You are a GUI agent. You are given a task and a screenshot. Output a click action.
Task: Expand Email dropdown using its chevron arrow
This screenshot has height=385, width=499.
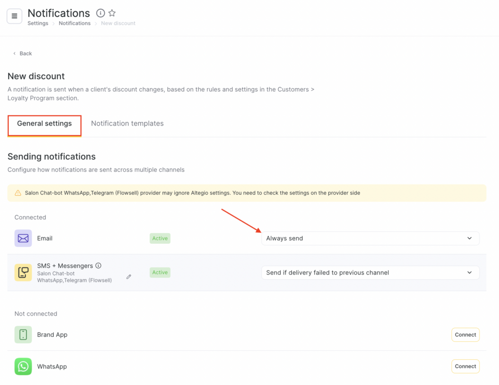click(469, 238)
